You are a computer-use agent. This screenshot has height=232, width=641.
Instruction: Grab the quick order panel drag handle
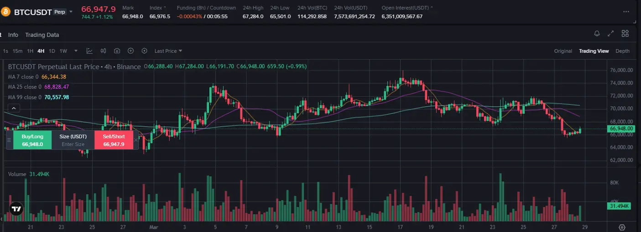(x=9, y=140)
